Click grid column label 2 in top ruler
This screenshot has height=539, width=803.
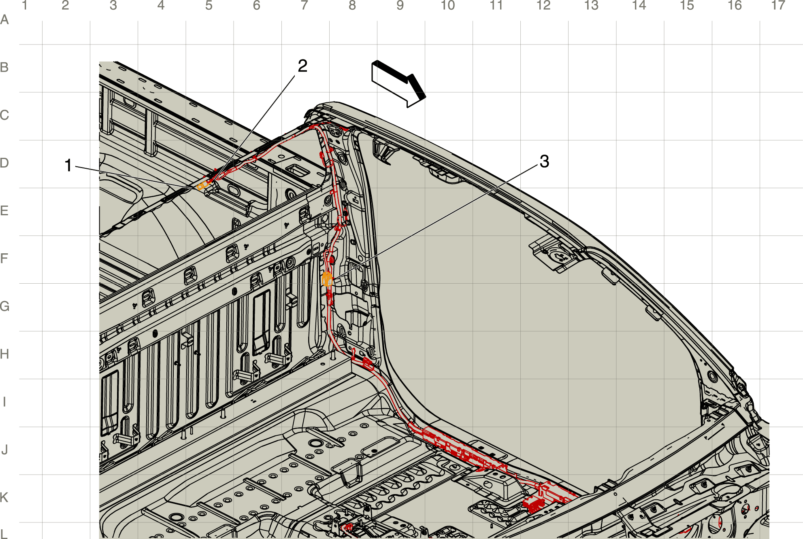[65, 6]
